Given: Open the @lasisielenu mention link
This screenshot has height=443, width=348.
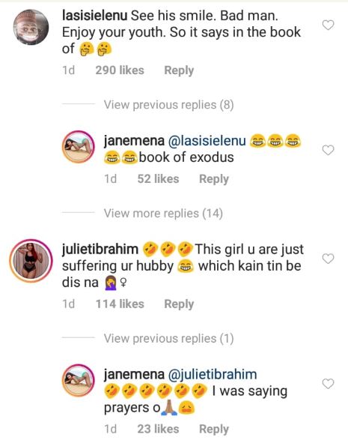Looking at the screenshot, I should point(207,141).
